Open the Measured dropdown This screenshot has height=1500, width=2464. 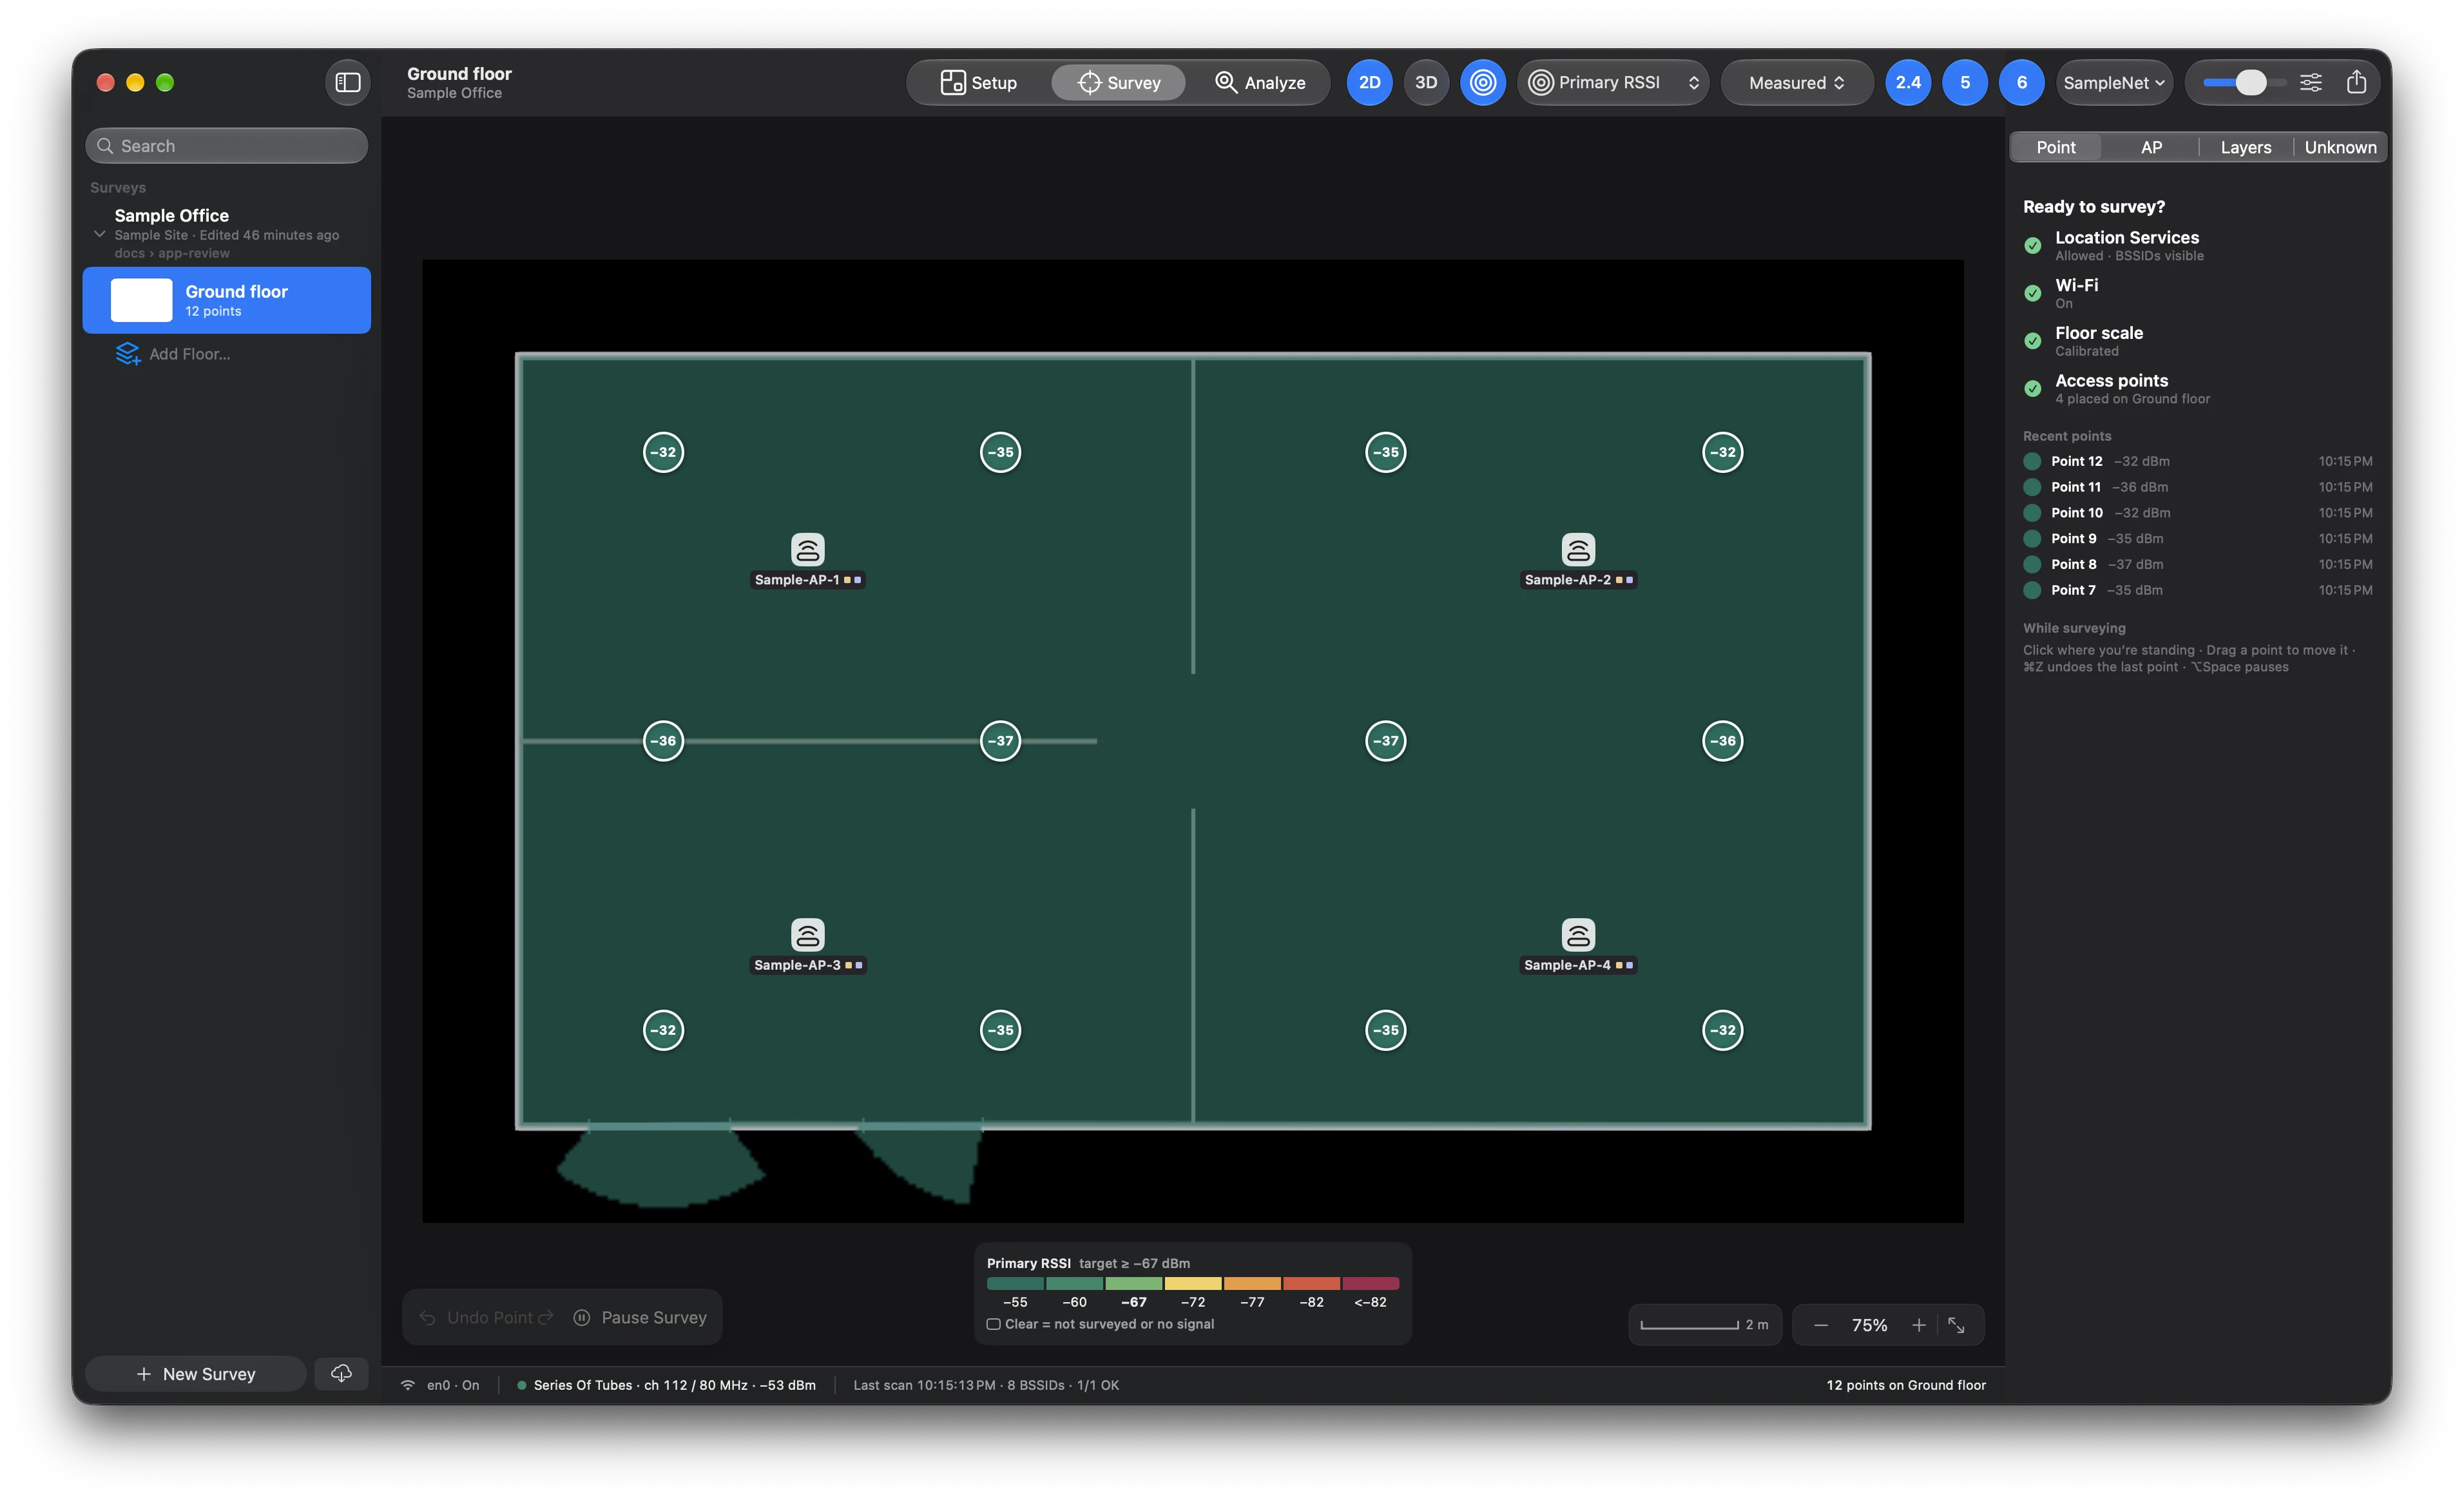1797,82
